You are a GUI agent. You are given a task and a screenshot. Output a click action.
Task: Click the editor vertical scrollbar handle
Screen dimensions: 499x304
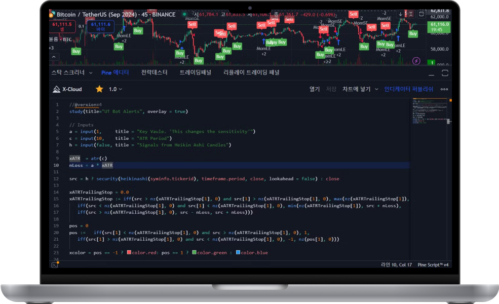(x=448, y=121)
